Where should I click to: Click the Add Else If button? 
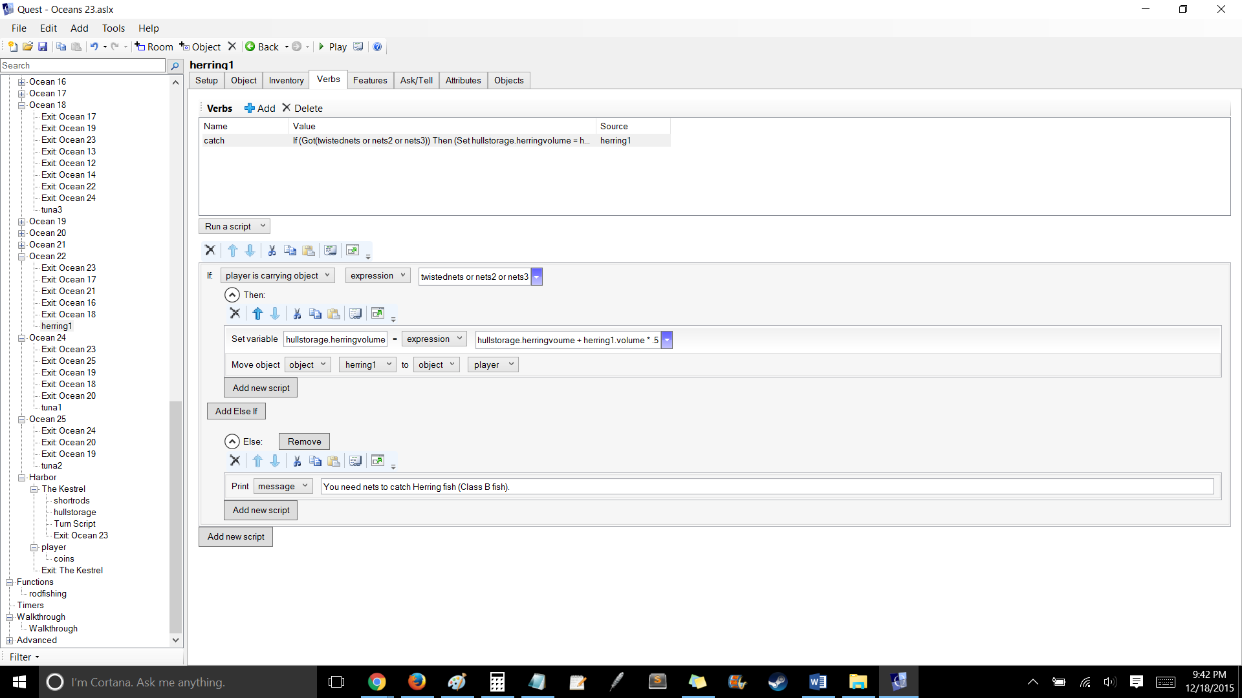(236, 411)
